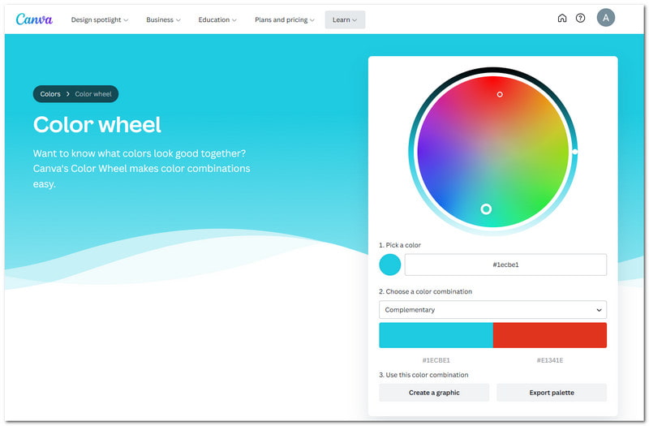This screenshot has width=649, height=426.
Task: Expand the Business menu
Action: tap(163, 19)
